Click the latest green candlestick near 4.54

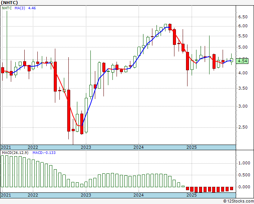pyautogui.click(x=232, y=60)
